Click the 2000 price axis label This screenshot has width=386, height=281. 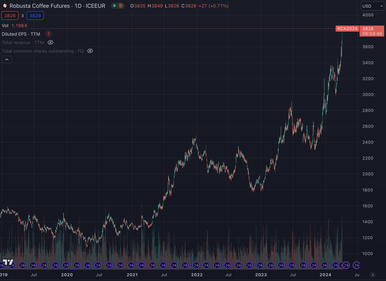click(x=368, y=174)
